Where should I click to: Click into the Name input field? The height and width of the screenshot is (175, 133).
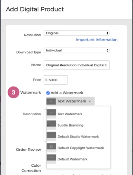click(77, 65)
